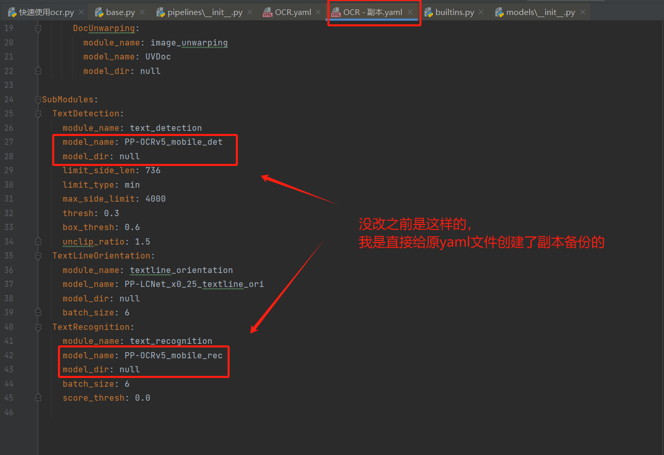This screenshot has width=664, height=455.
Task: Collapse the TextDetection block at line 25
Action: 38,114
